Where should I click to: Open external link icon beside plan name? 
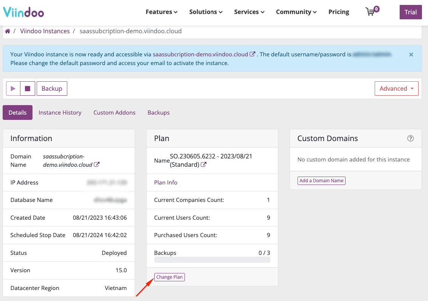click(x=204, y=164)
